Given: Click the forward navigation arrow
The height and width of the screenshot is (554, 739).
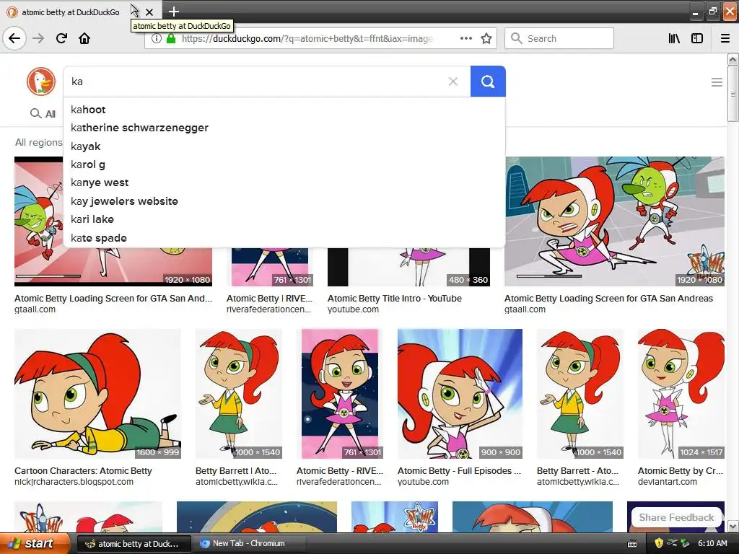Looking at the screenshot, I should tap(38, 38).
